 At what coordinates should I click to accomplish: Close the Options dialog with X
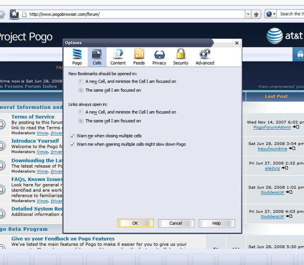click(237, 43)
